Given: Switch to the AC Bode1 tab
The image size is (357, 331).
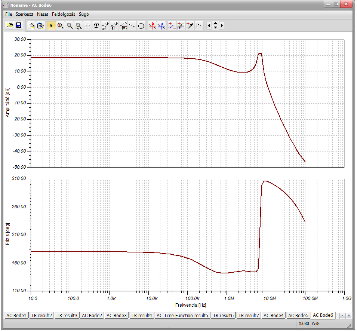Looking at the screenshot, I should click(x=16, y=316).
